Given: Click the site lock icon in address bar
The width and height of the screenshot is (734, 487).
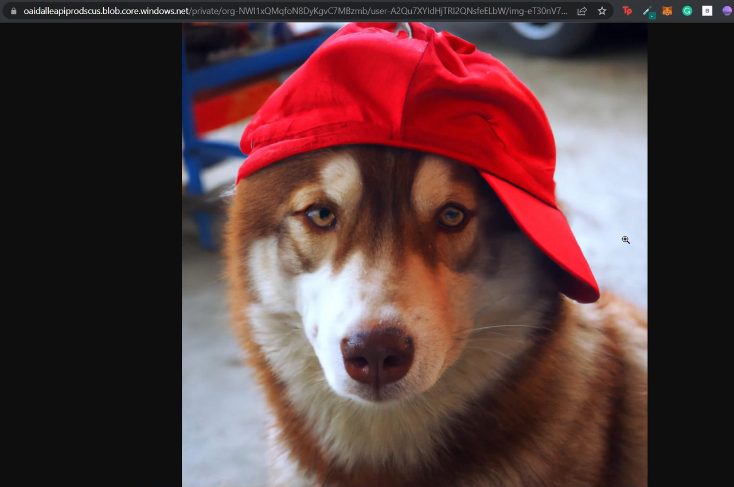Looking at the screenshot, I should 14,11.
